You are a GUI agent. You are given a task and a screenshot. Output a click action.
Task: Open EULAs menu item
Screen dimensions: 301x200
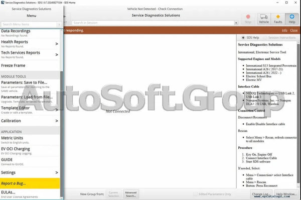pos(30,194)
